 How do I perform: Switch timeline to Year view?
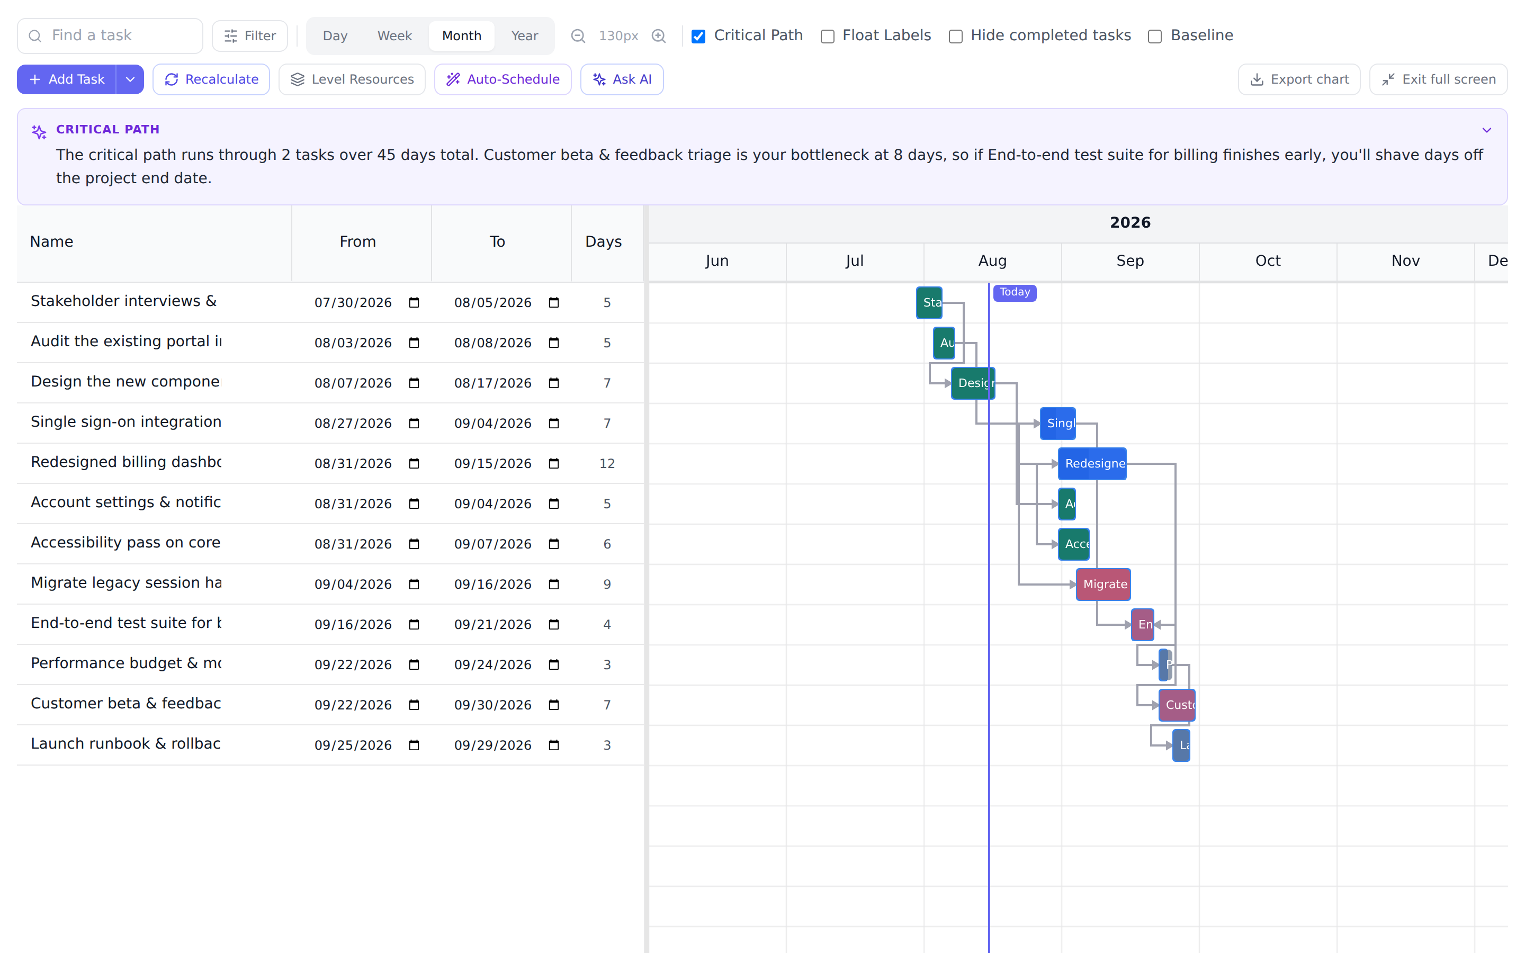(524, 36)
